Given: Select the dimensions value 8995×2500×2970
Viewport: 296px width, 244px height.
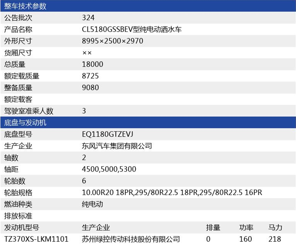Looking at the screenshot, I should click(112, 41).
